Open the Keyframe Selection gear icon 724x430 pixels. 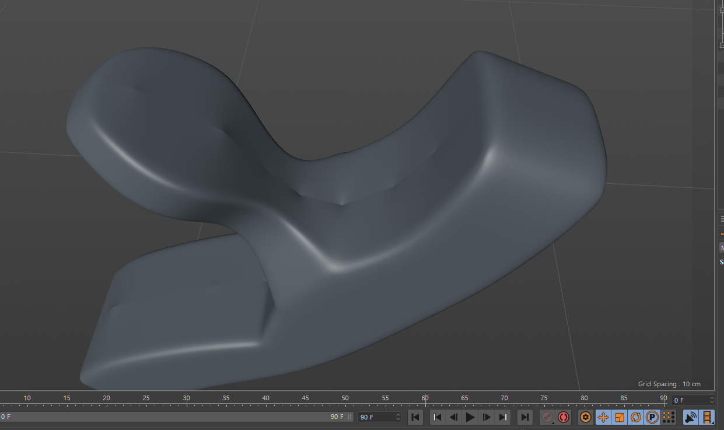tap(586, 417)
